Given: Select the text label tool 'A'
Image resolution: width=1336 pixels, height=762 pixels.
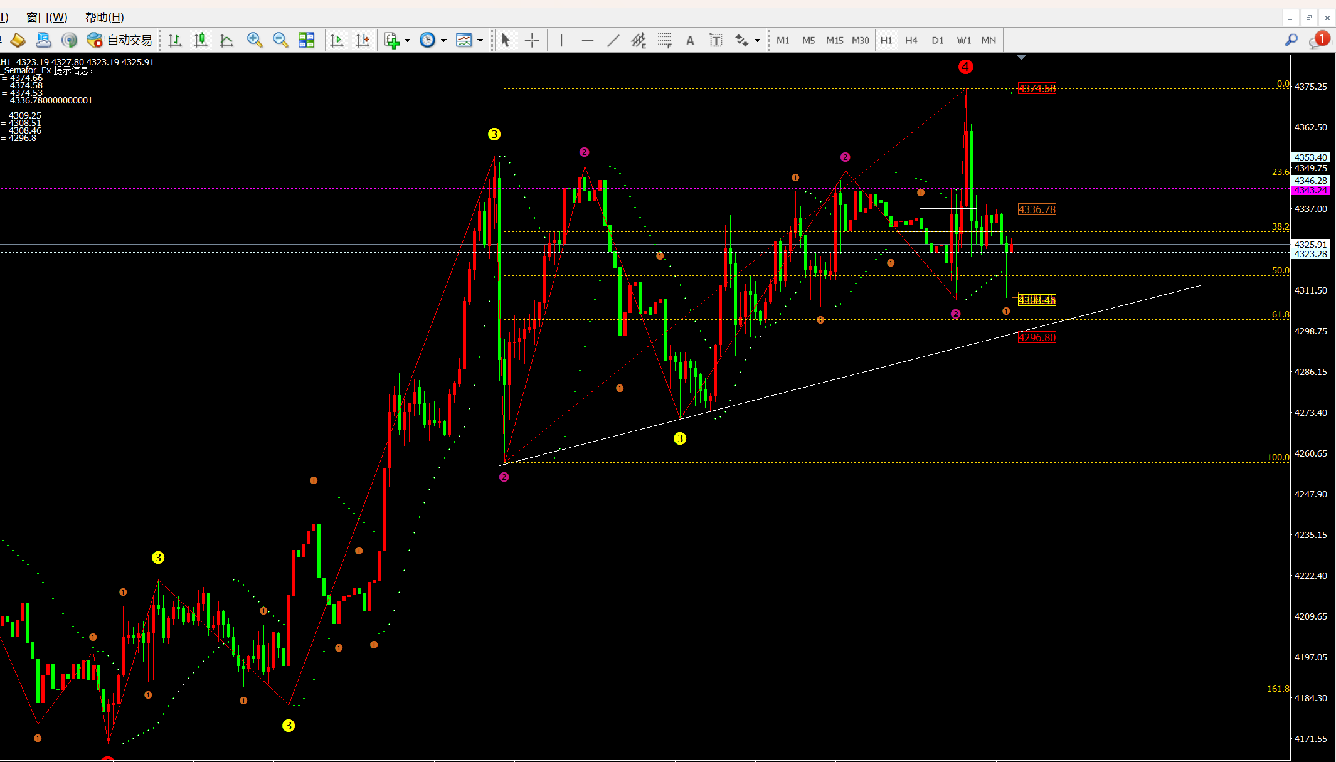Looking at the screenshot, I should (x=690, y=40).
